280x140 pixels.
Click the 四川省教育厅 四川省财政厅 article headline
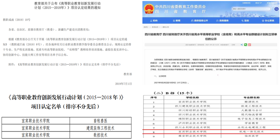click(x=210, y=36)
